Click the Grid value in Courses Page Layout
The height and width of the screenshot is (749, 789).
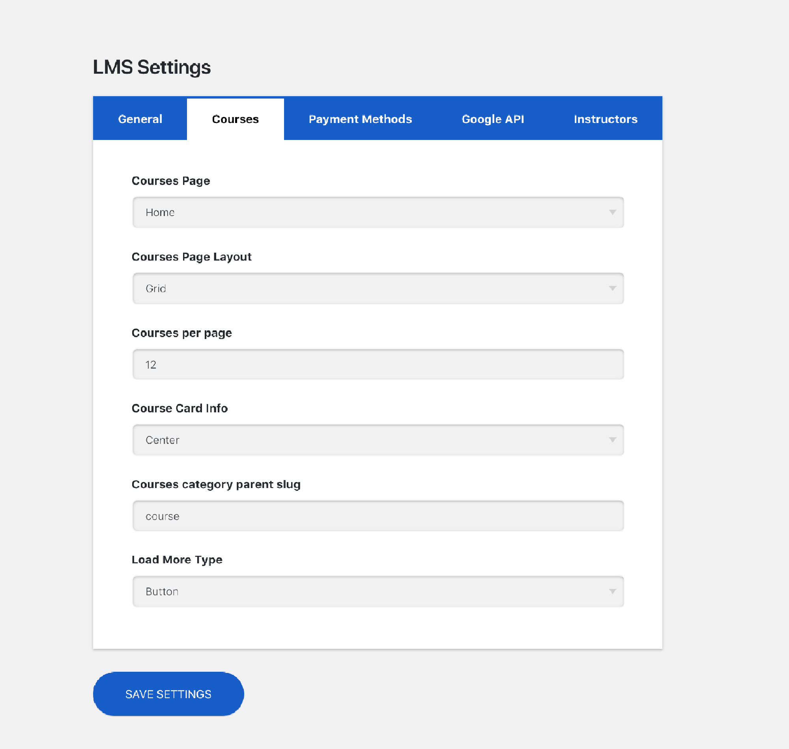(x=156, y=288)
